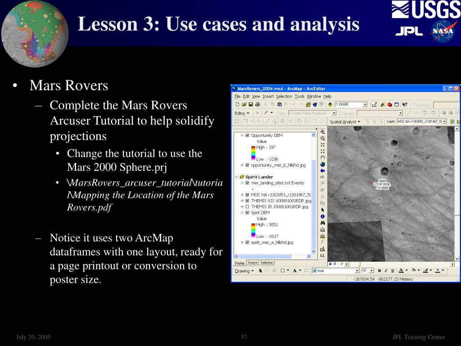Click the Fixed Zoom In icon
Image resolution: width=461 pixels, height=346 pixels.
coord(322,145)
